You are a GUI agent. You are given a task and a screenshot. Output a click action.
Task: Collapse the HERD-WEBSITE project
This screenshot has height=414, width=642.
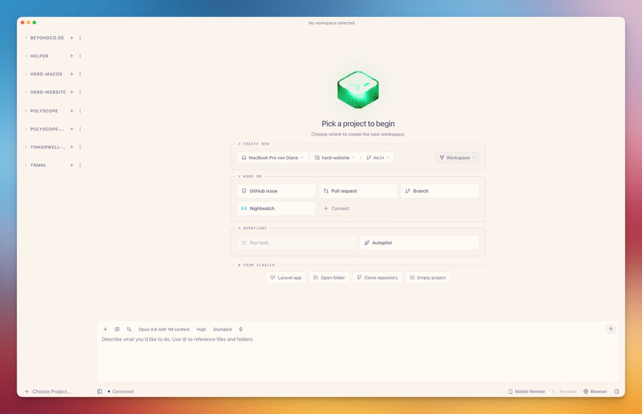click(26, 92)
